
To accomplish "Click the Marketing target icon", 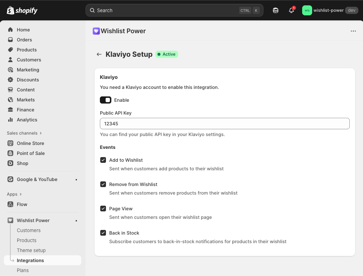I will click(10, 70).
